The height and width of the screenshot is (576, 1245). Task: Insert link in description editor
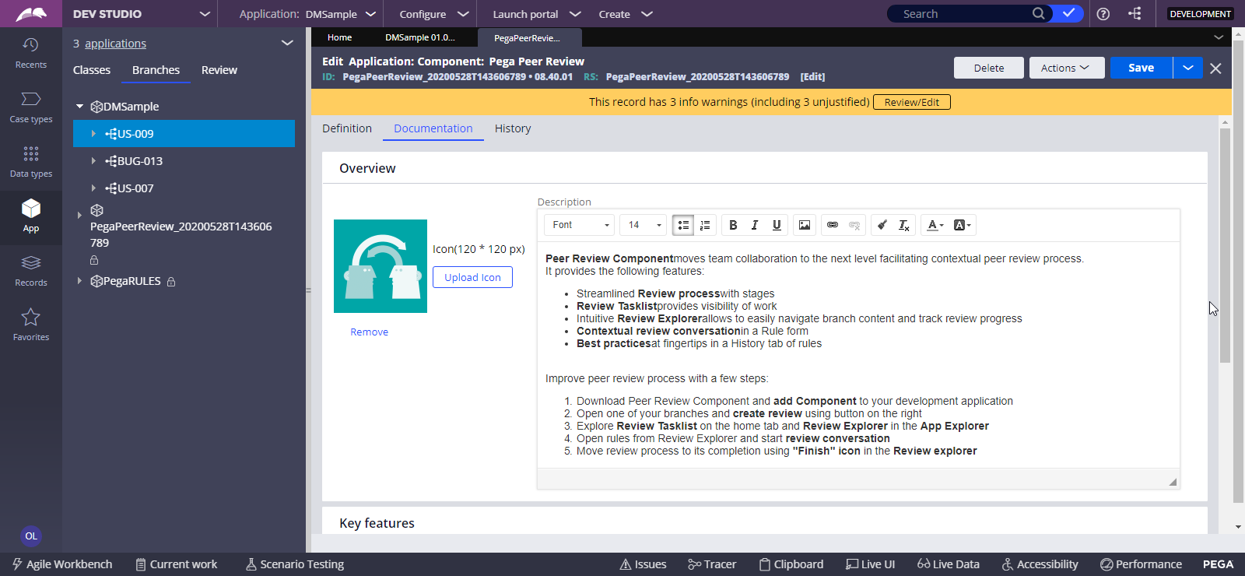[833, 225]
